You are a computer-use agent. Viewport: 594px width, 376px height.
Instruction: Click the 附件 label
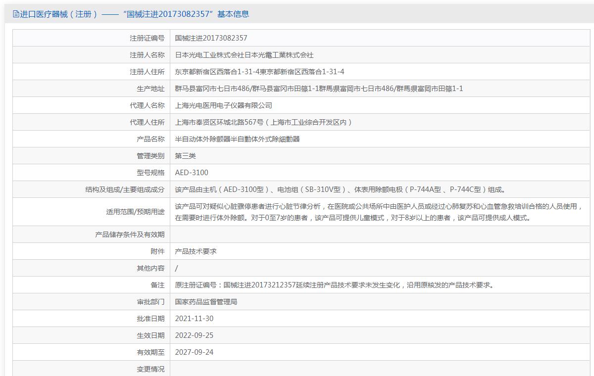click(157, 251)
